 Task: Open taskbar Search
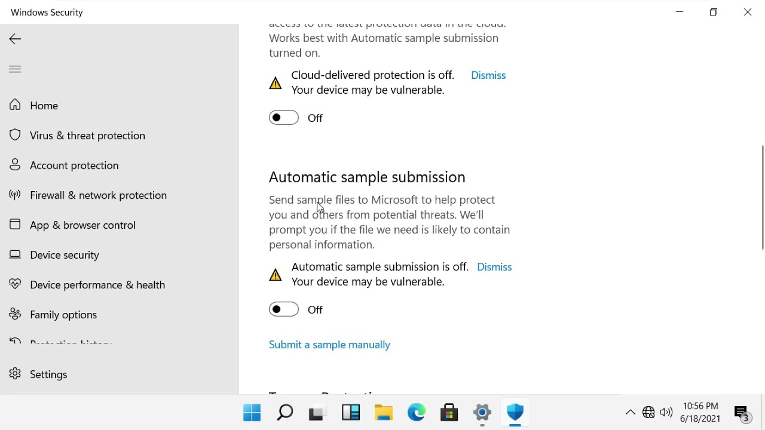(285, 412)
